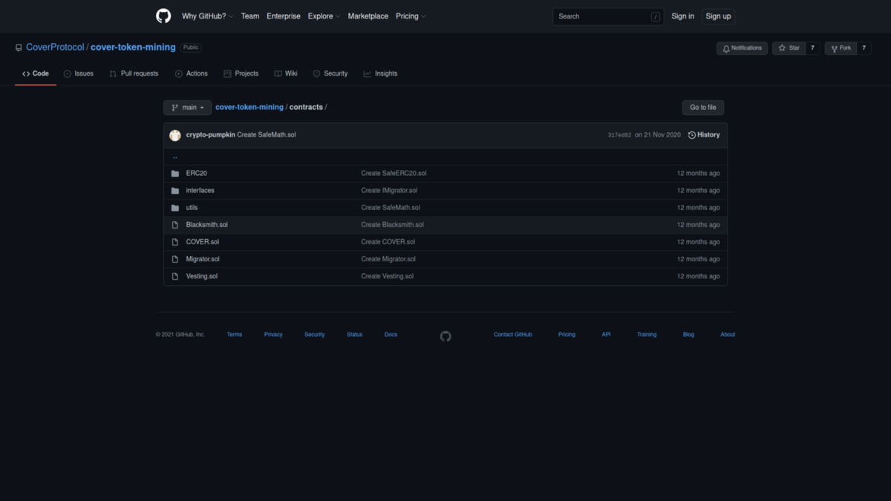Click the Terms footer link
The height and width of the screenshot is (501, 891).
pyautogui.click(x=235, y=335)
